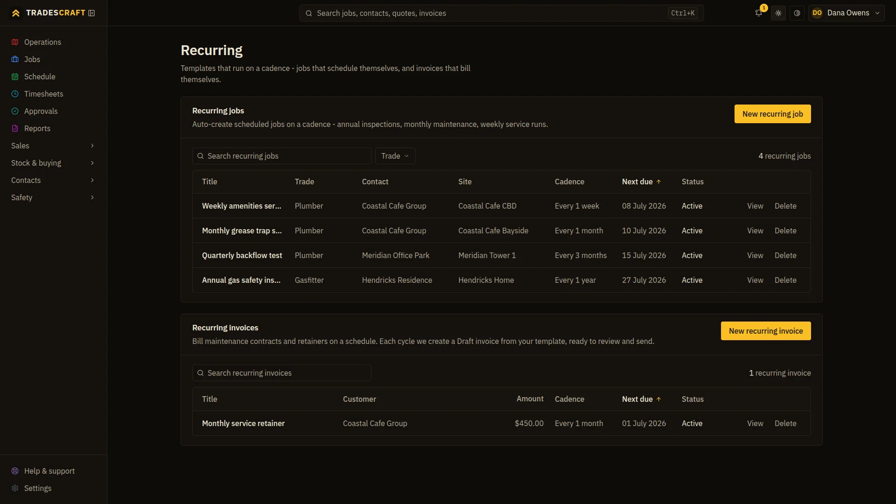Expand the Contacts section
The width and height of the screenshot is (896, 504).
tap(53, 180)
